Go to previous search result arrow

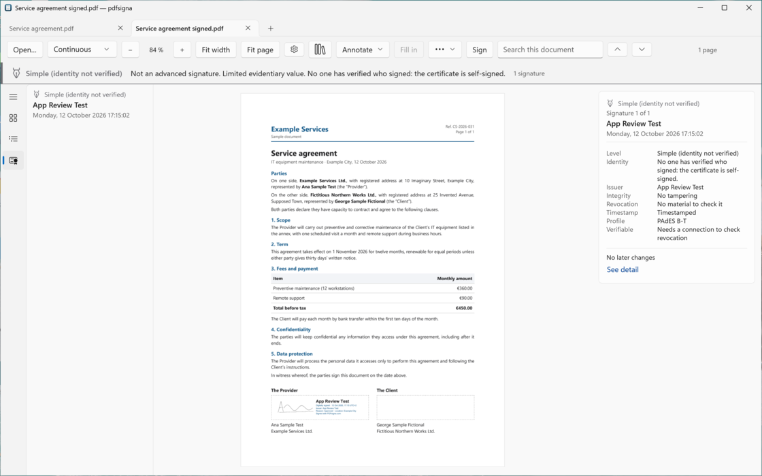click(617, 49)
